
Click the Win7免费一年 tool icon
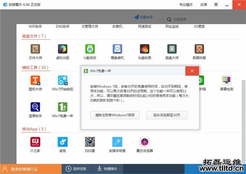tap(63, 107)
